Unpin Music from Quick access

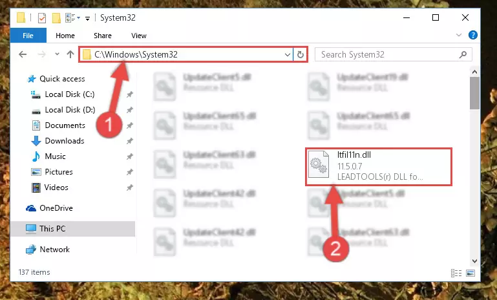pyautogui.click(x=130, y=156)
